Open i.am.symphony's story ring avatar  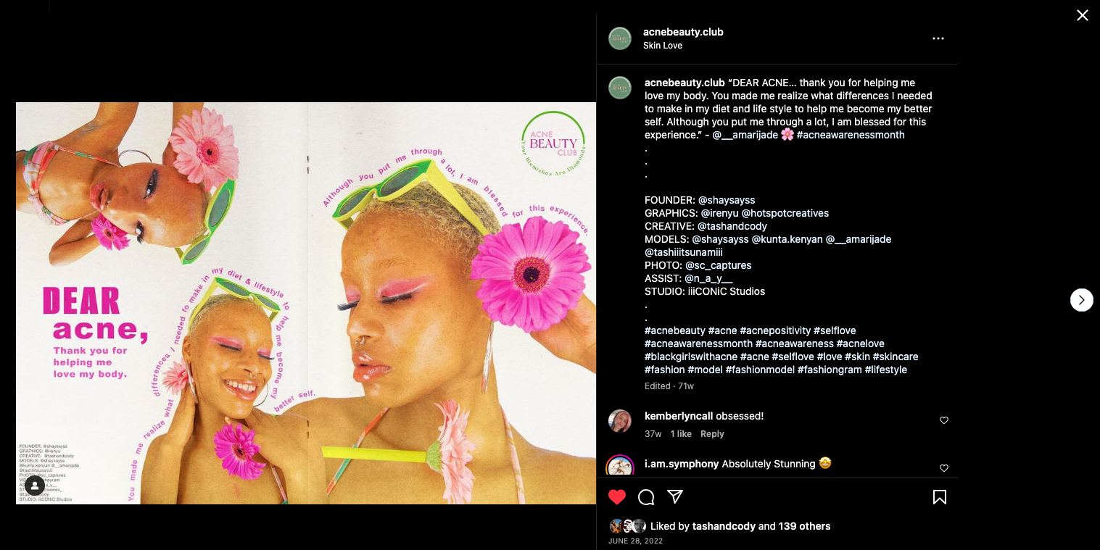tap(620, 467)
